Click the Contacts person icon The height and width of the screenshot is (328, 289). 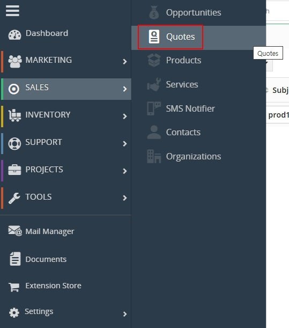coord(154,132)
